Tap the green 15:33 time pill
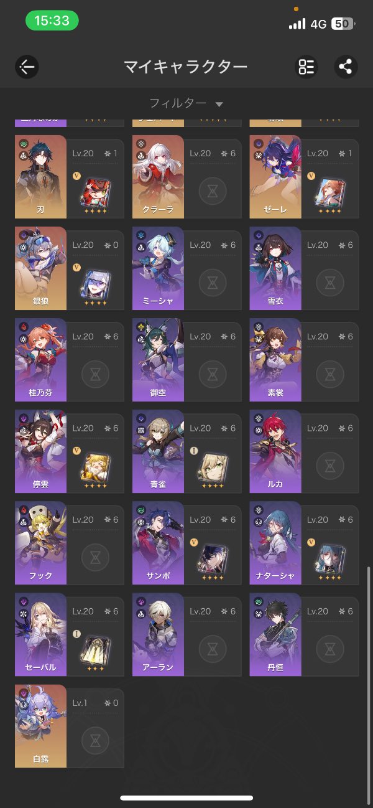 (52, 21)
